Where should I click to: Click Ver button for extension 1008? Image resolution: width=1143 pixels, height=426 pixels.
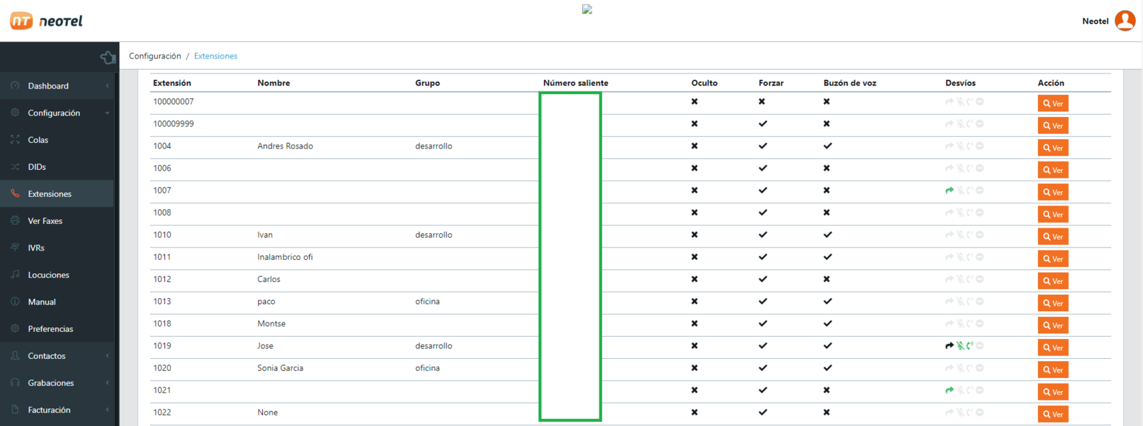point(1053,214)
